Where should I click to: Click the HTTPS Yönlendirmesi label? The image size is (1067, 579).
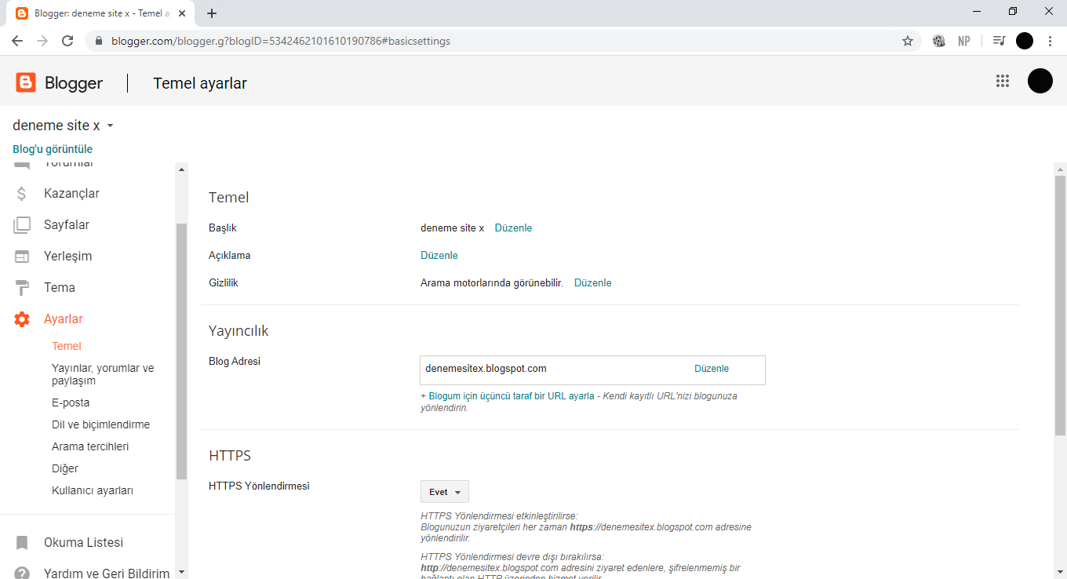point(259,486)
